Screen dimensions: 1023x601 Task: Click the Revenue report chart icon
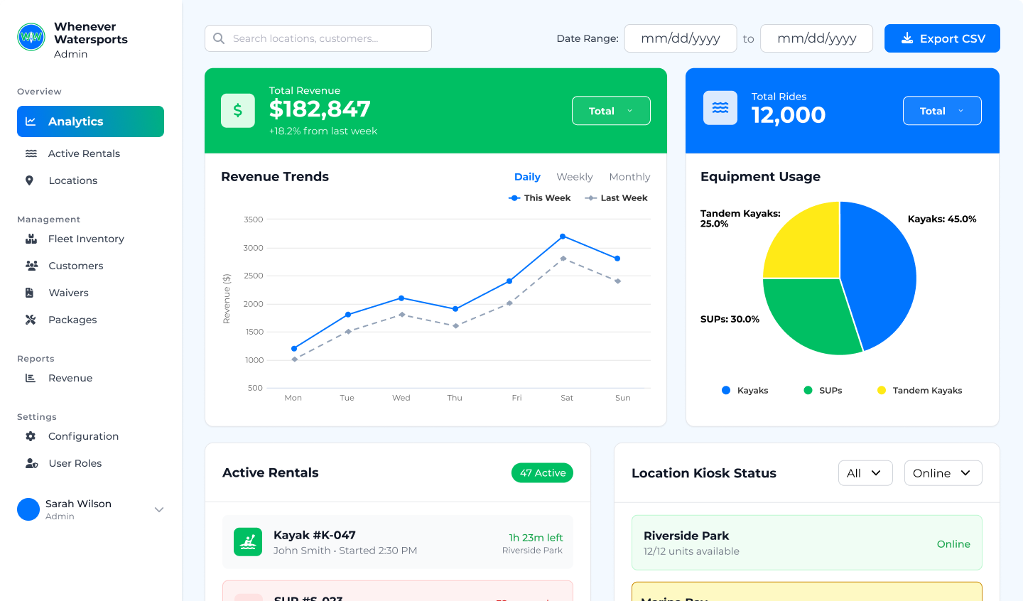(x=31, y=378)
